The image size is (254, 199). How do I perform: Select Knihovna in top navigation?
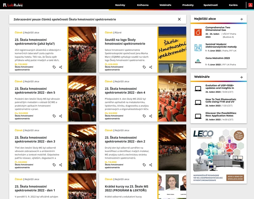point(143,5)
